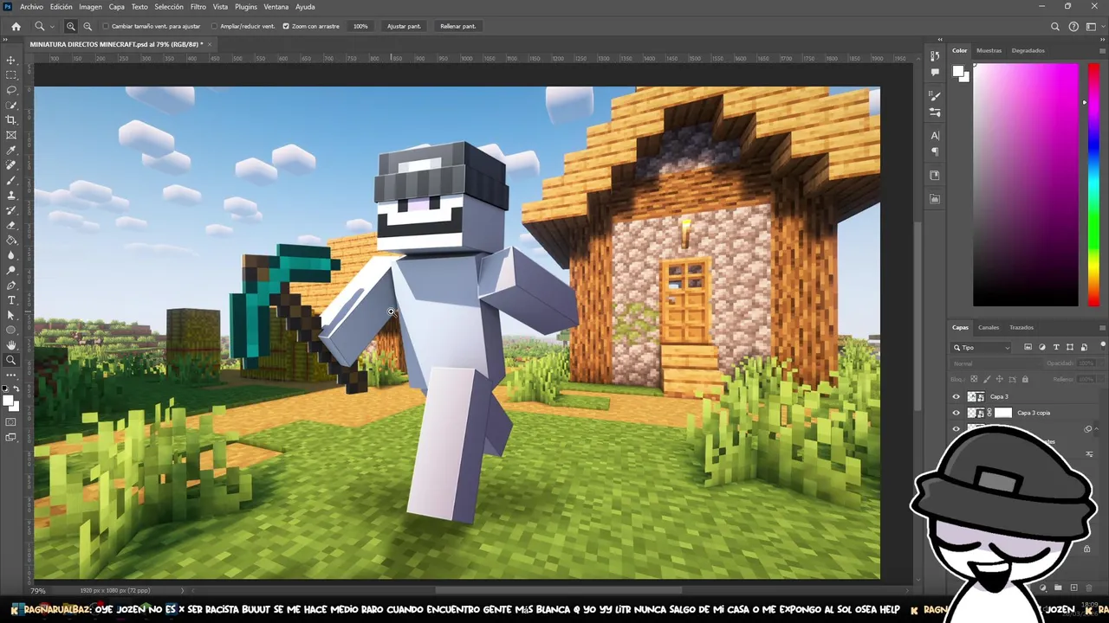Hide the Capa 3 copia layer
1109x623 pixels.
(957, 413)
